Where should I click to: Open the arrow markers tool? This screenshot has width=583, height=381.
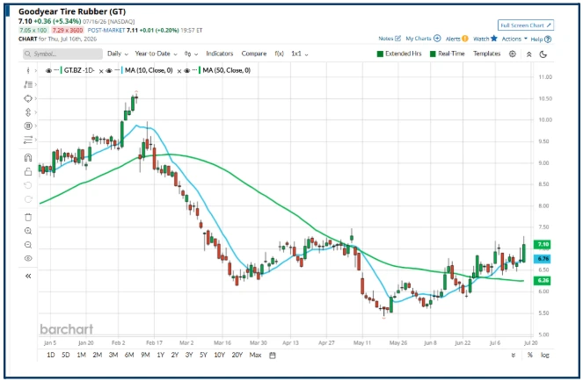click(x=28, y=112)
